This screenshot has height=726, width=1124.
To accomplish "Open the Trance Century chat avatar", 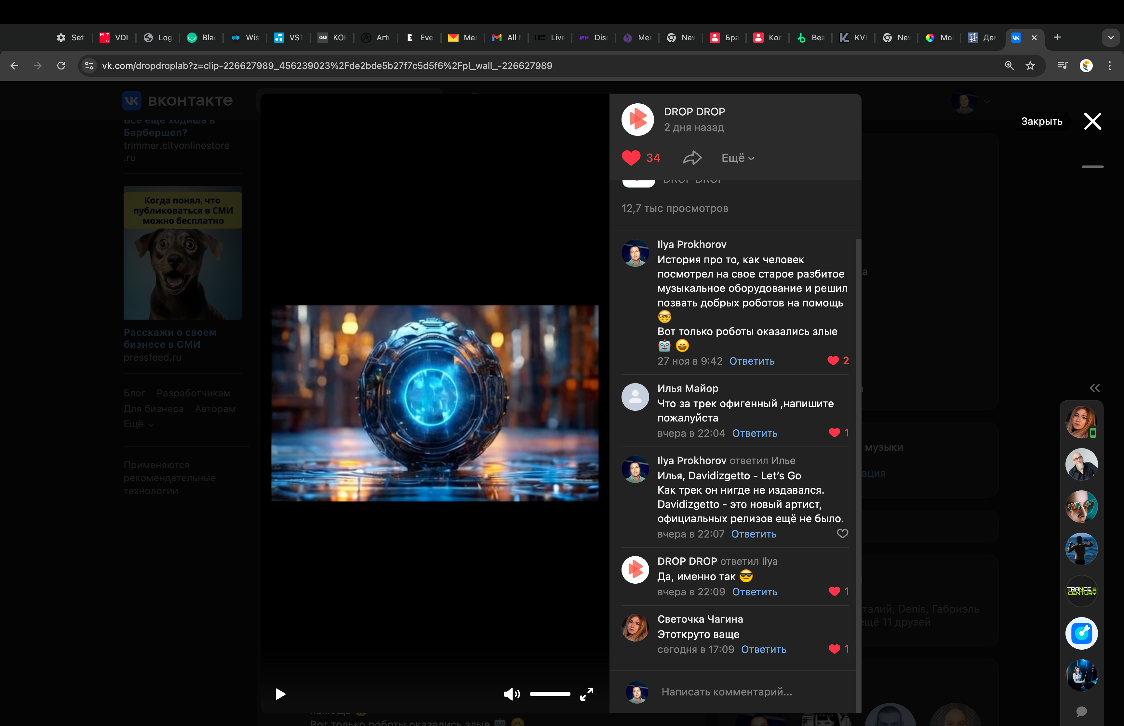I will [1081, 591].
